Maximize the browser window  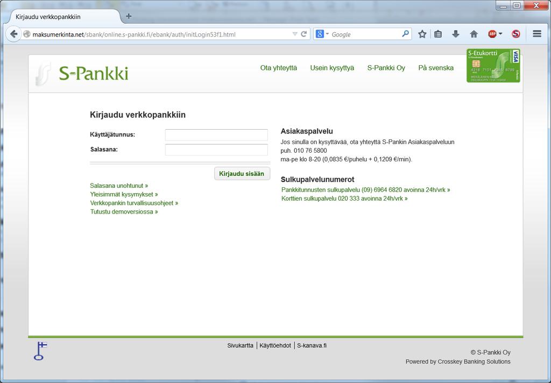click(x=517, y=5)
